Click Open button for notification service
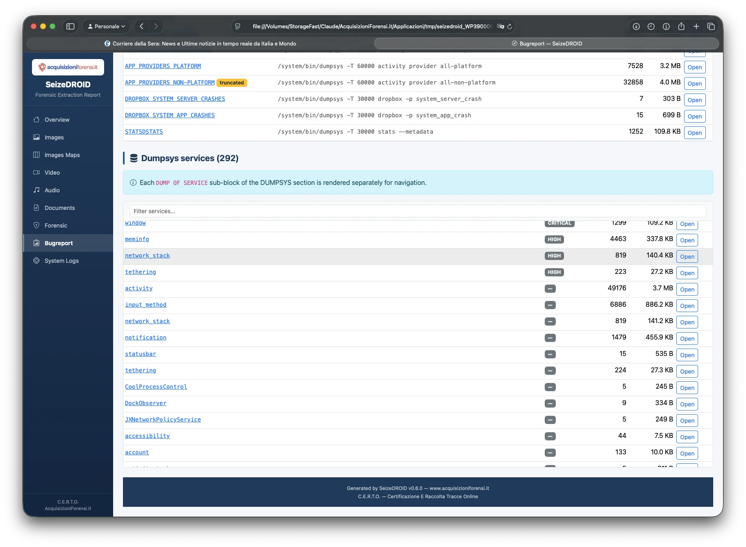746x547 pixels. click(687, 339)
